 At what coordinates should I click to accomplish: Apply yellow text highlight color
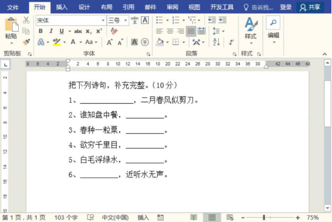click(x=56, y=42)
